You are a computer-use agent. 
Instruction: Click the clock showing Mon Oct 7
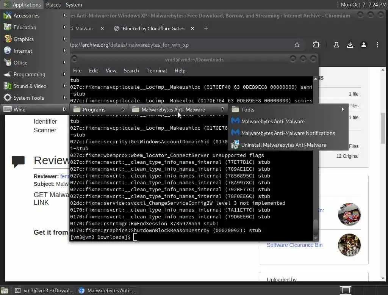pos(363,5)
